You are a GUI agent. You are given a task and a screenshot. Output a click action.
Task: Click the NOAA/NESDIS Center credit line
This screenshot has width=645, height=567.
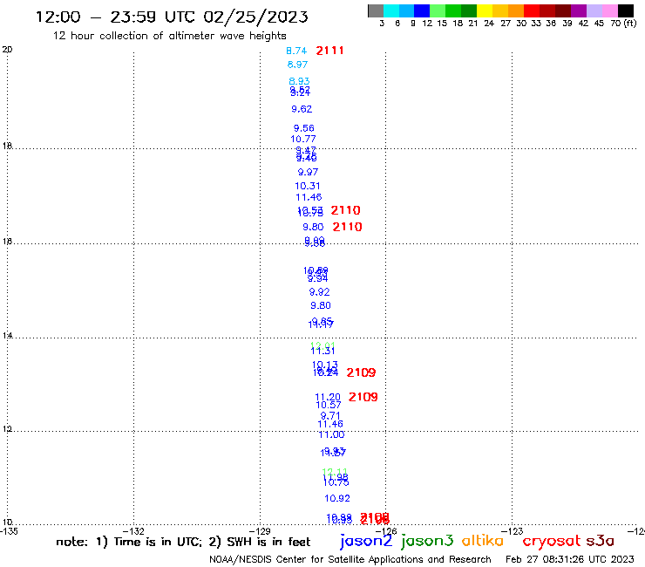coord(350,560)
